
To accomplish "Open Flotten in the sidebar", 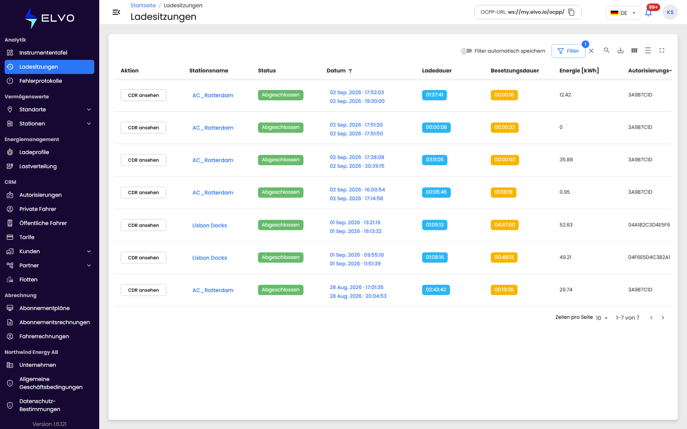I will click(x=49, y=280).
